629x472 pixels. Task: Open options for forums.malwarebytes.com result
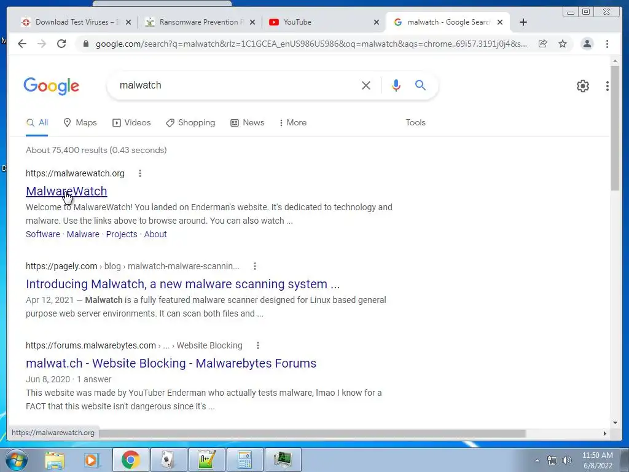(x=258, y=345)
